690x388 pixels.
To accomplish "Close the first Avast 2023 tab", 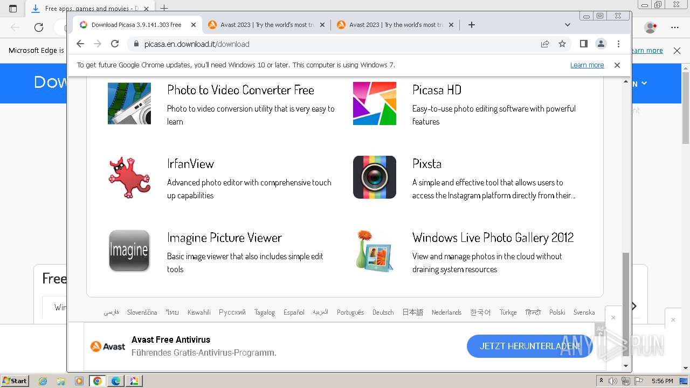I will tap(322, 25).
